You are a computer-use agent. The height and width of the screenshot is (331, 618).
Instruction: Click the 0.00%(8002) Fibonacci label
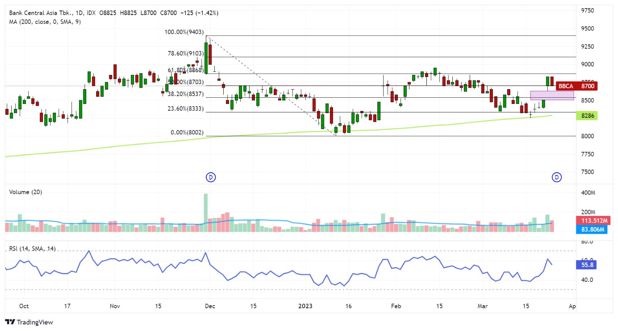(x=187, y=132)
